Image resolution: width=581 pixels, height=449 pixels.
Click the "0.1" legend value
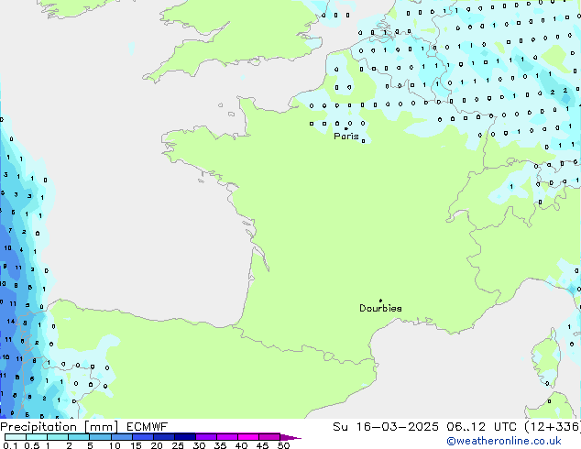coord(10,445)
